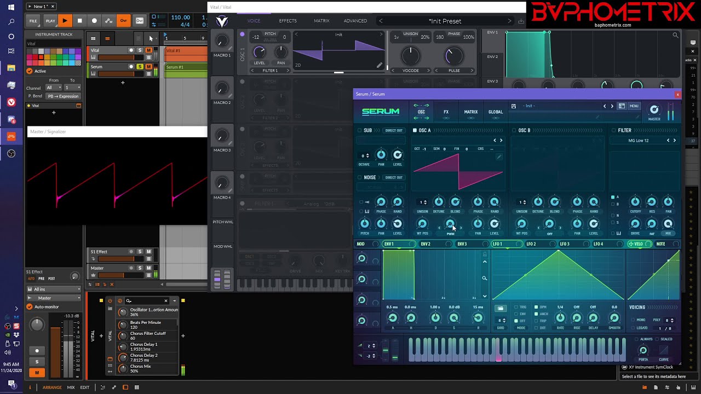Arm record on the Serum track
The image size is (701, 394).
[131, 67]
